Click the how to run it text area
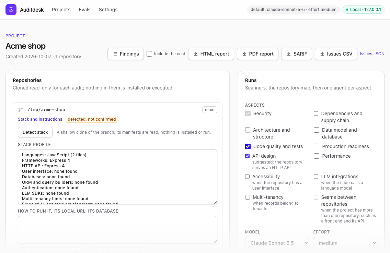 [117, 230]
